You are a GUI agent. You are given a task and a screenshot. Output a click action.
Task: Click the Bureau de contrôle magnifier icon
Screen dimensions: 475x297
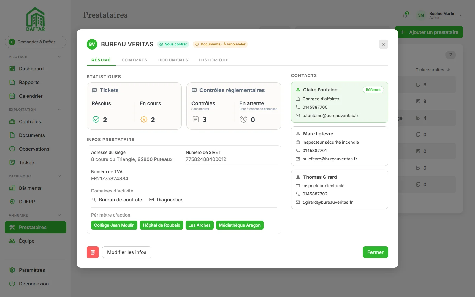click(94, 200)
